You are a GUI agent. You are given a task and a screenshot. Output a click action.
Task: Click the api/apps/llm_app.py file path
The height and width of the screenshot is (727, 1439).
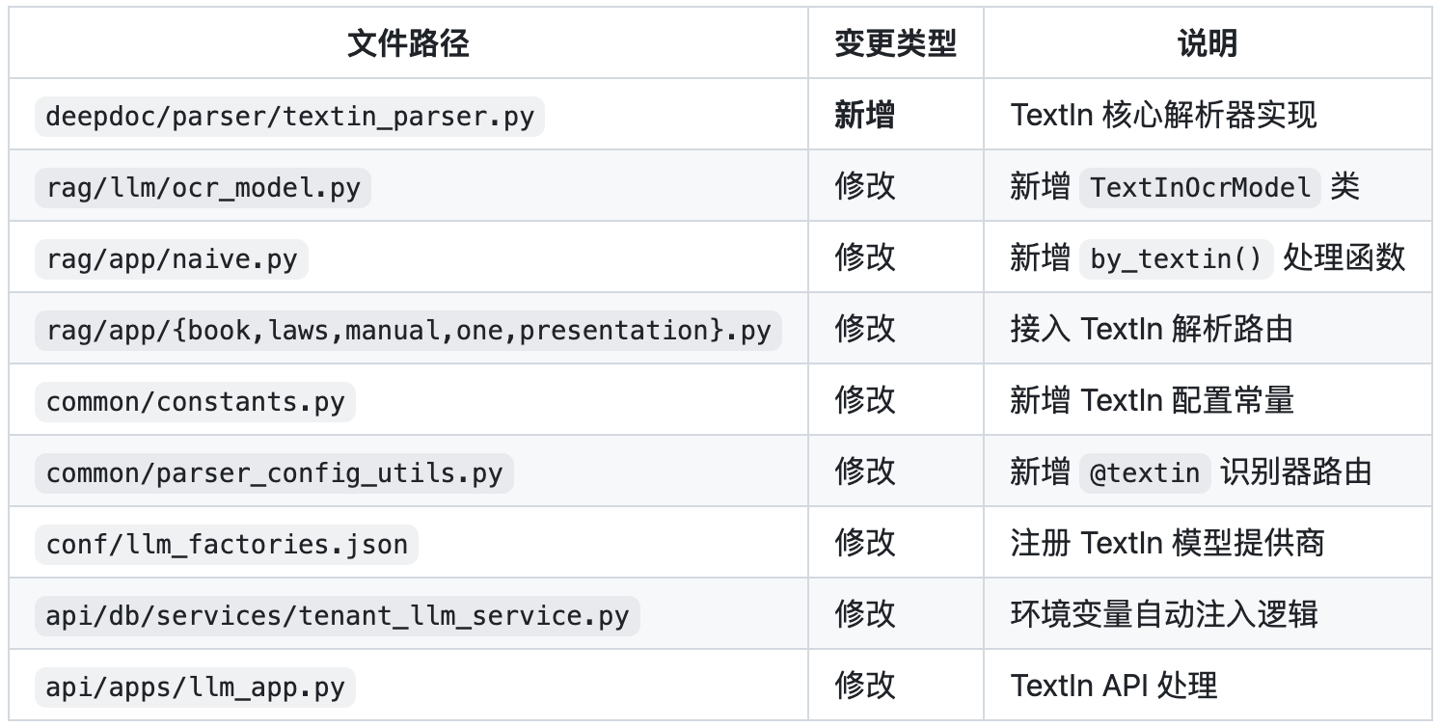tap(195, 687)
